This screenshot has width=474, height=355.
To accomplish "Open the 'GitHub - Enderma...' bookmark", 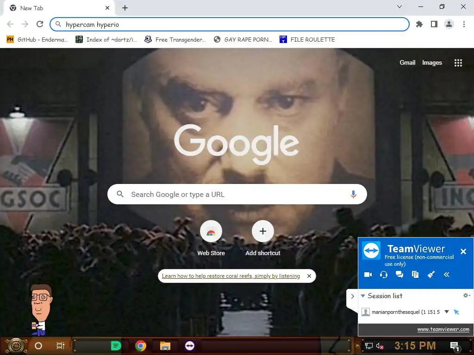I will pos(37,40).
